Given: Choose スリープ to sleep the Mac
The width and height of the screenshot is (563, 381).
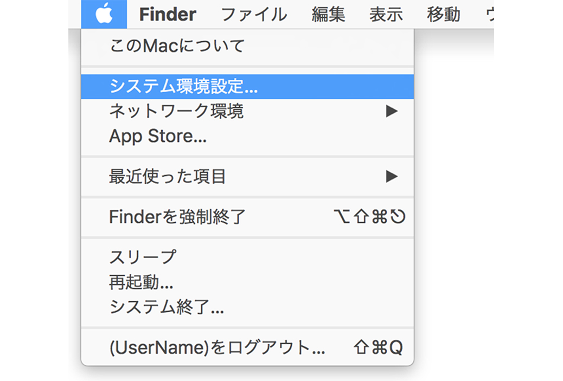Looking at the screenshot, I should point(247,257).
